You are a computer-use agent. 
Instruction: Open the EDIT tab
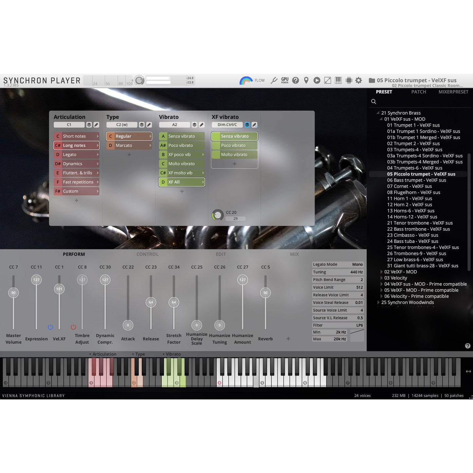pos(221,254)
